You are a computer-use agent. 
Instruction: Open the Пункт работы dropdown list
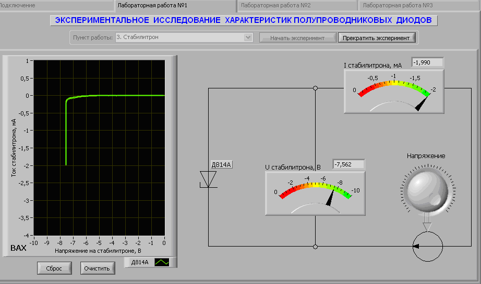coord(248,37)
